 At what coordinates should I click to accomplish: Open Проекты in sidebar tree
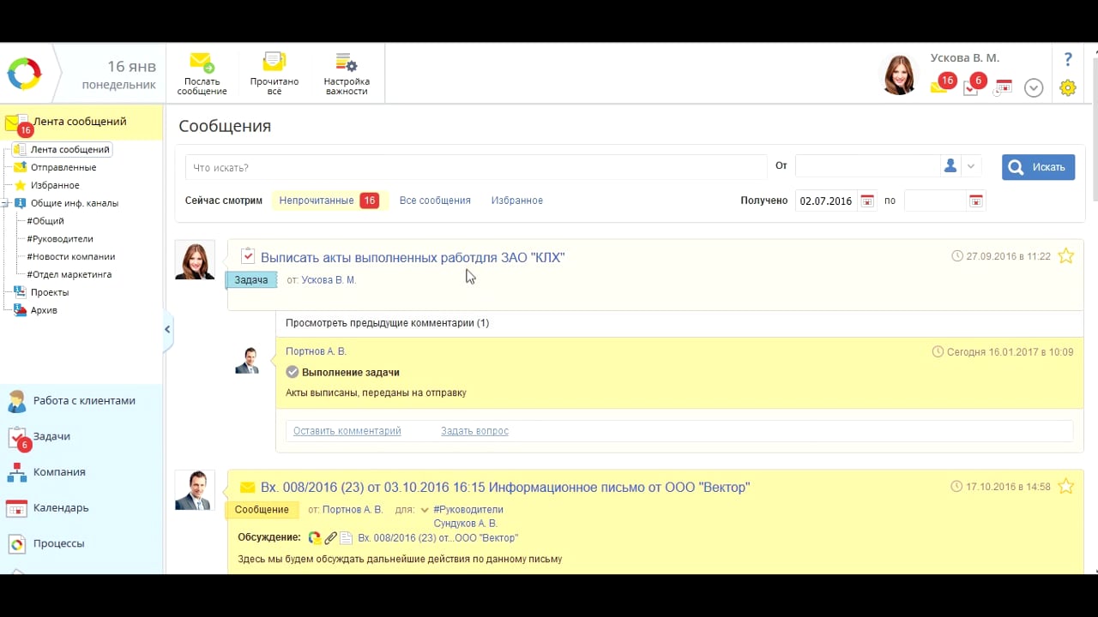[49, 292]
